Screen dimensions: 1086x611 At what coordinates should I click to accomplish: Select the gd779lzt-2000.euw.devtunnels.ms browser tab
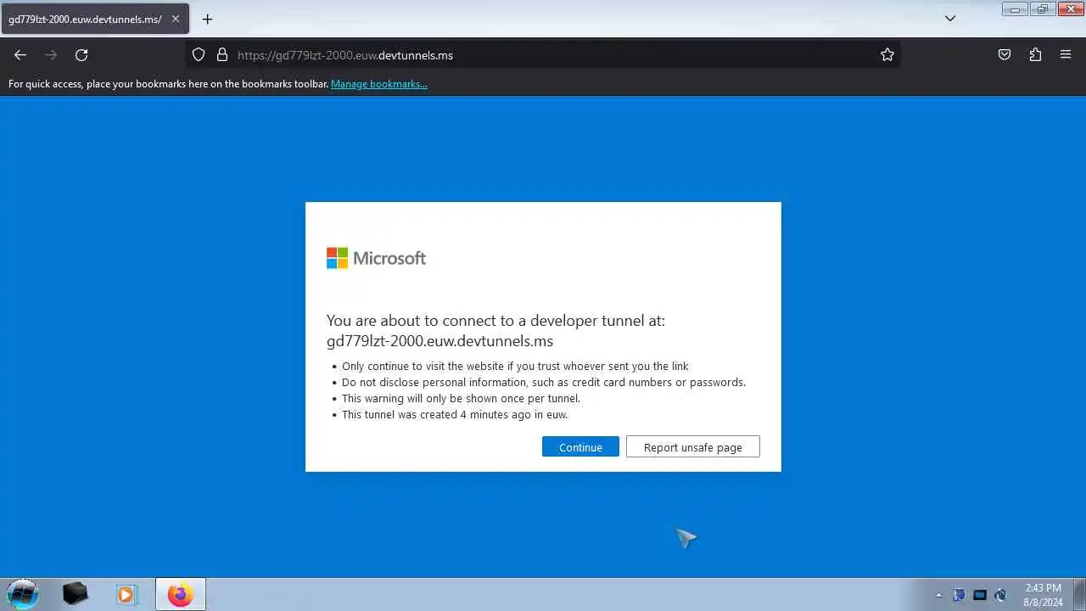[95, 19]
